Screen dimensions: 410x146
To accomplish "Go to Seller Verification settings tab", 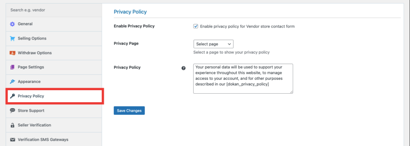I will (x=54, y=125).
